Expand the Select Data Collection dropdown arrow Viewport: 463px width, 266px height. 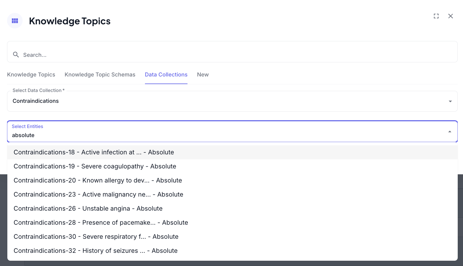pyautogui.click(x=450, y=101)
